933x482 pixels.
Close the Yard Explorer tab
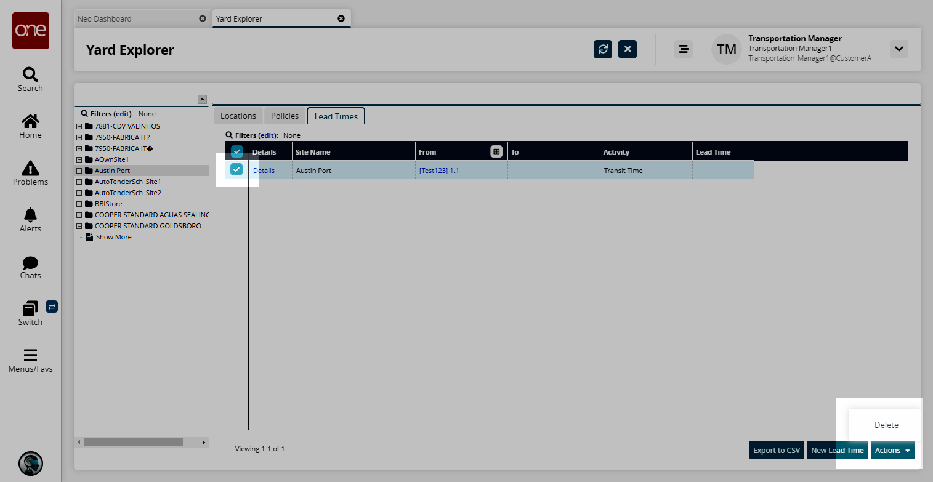coord(341,18)
